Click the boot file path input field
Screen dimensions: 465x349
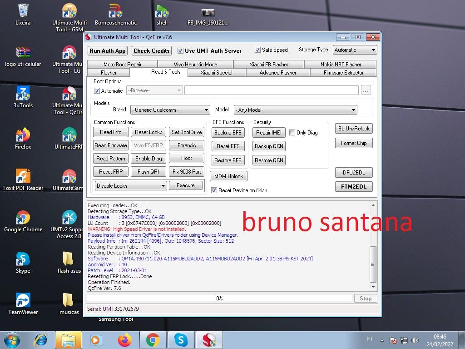click(271, 90)
